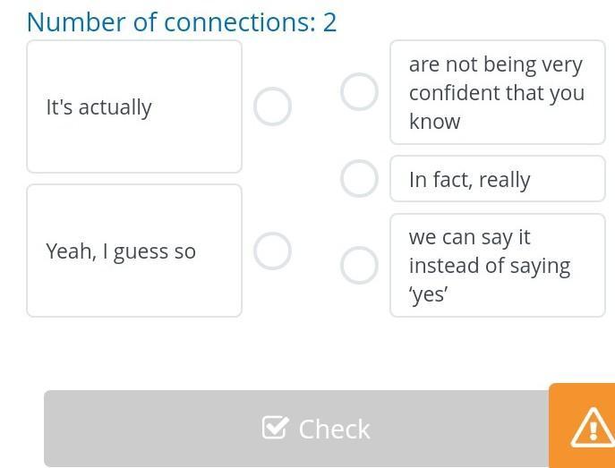
Task: Select the connector circle beside "It's actually"
Action: pyautogui.click(x=272, y=106)
